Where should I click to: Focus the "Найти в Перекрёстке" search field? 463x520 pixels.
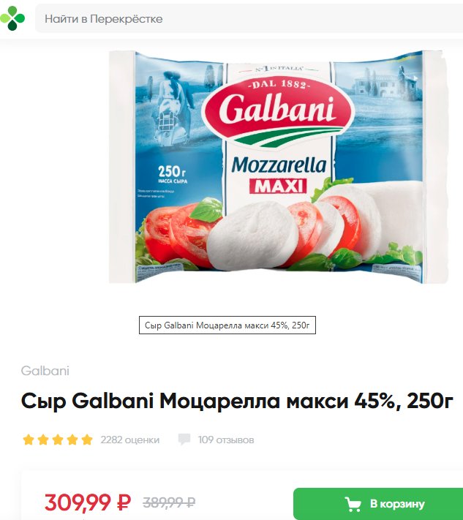tap(249, 18)
